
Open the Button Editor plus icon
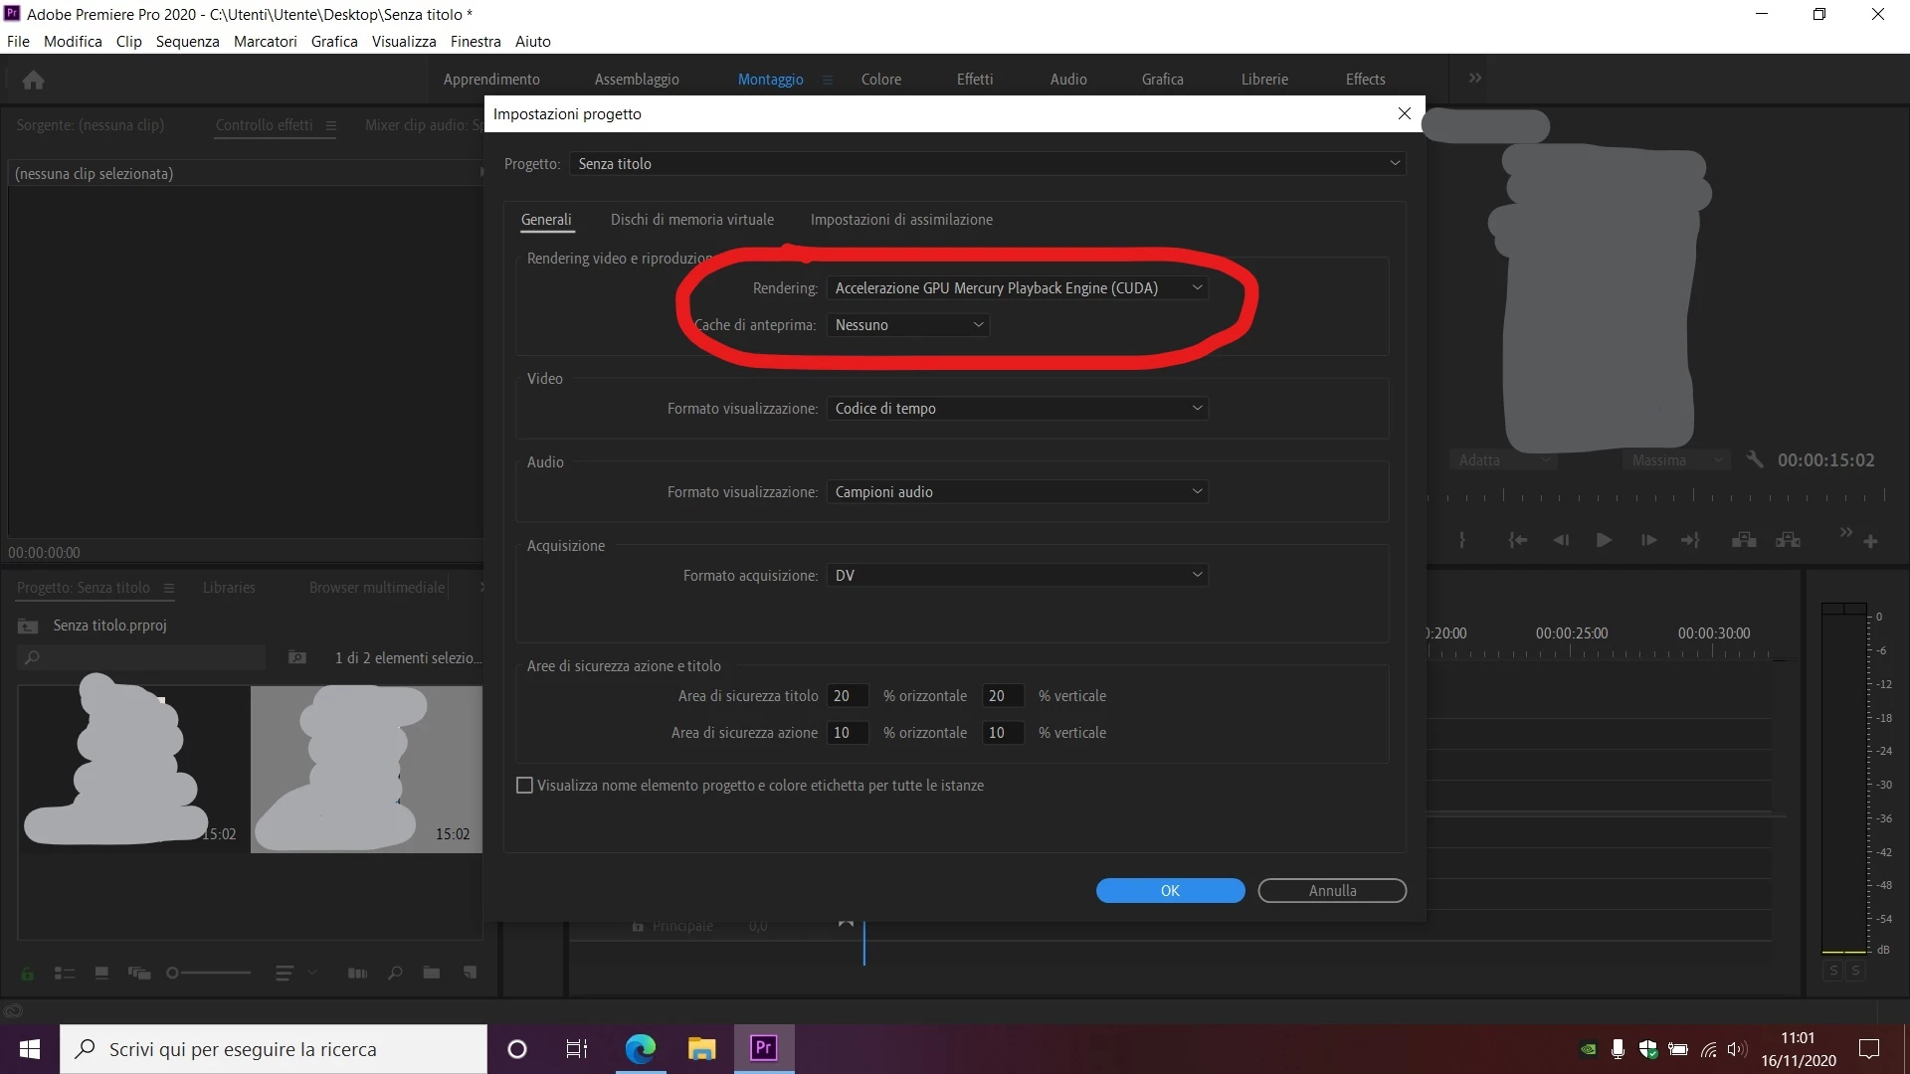click(x=1870, y=542)
